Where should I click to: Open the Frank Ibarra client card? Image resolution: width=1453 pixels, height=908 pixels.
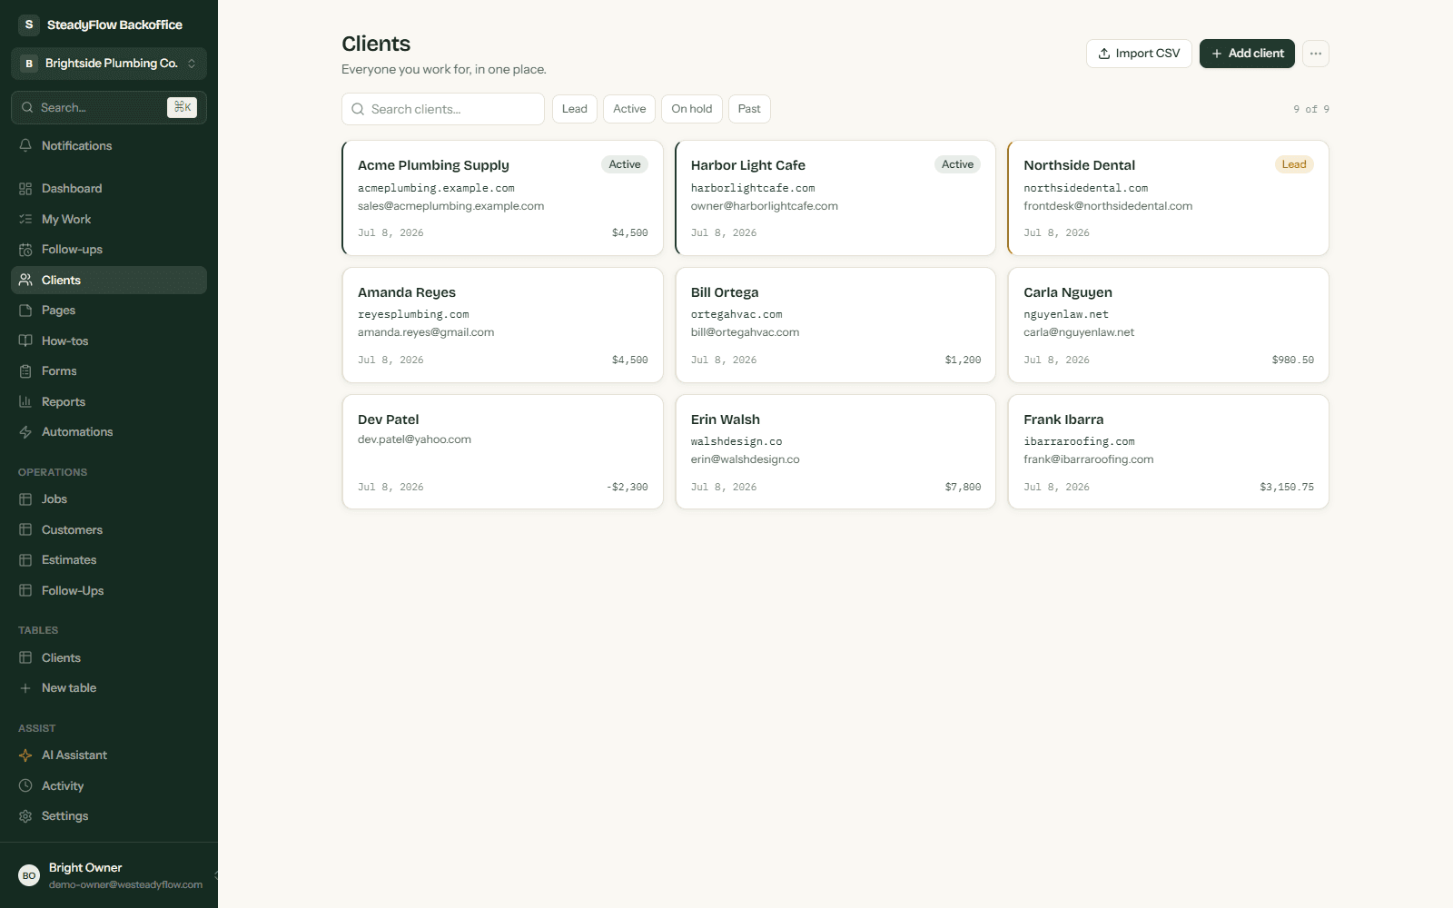coord(1168,451)
